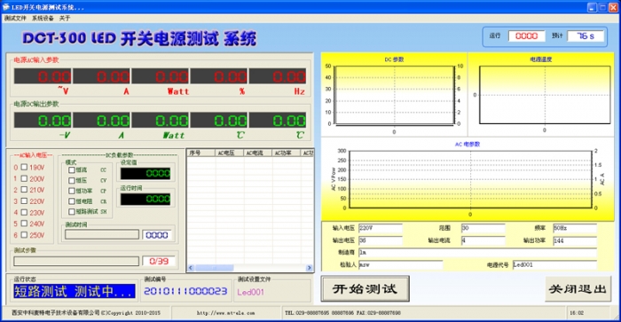
Task: Click the 关闭退出 exit button
Action: point(578,288)
